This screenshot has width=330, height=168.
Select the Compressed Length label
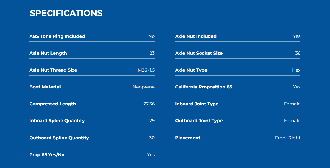tap(53, 104)
